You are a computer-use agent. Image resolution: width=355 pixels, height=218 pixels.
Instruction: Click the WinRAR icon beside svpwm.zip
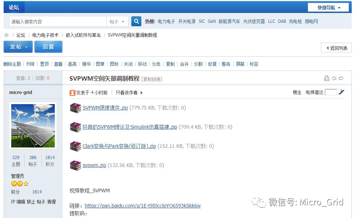click(x=75, y=165)
